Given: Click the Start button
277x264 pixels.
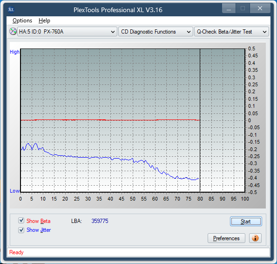Looking at the screenshot, I should click(246, 222).
